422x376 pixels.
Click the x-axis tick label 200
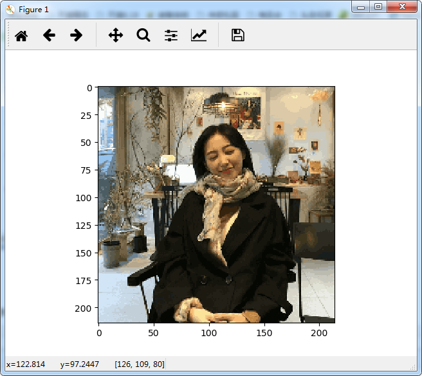tap(319, 333)
